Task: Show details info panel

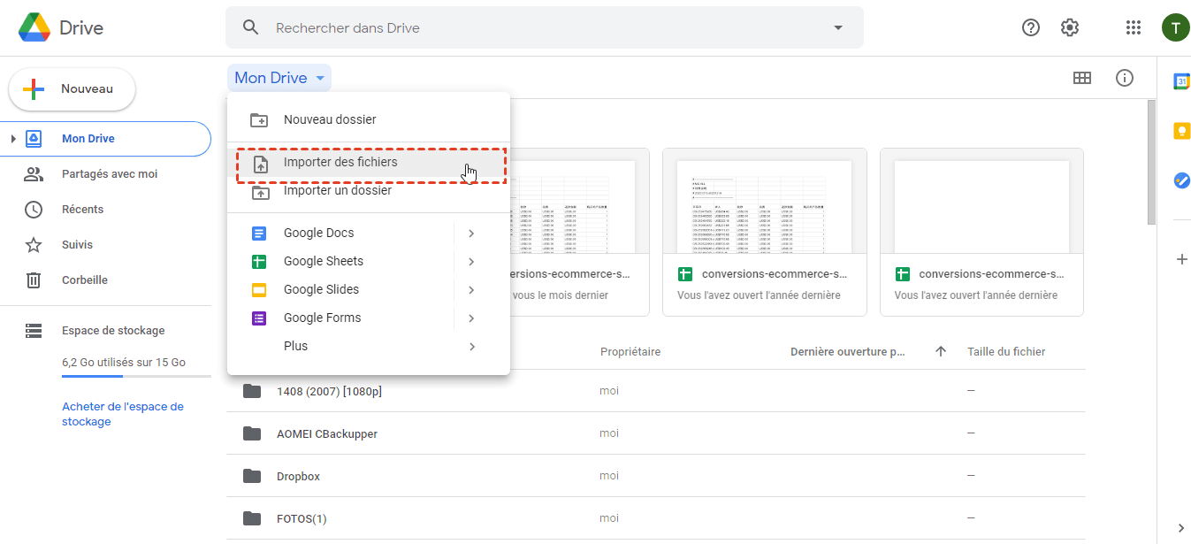Action: (x=1125, y=78)
